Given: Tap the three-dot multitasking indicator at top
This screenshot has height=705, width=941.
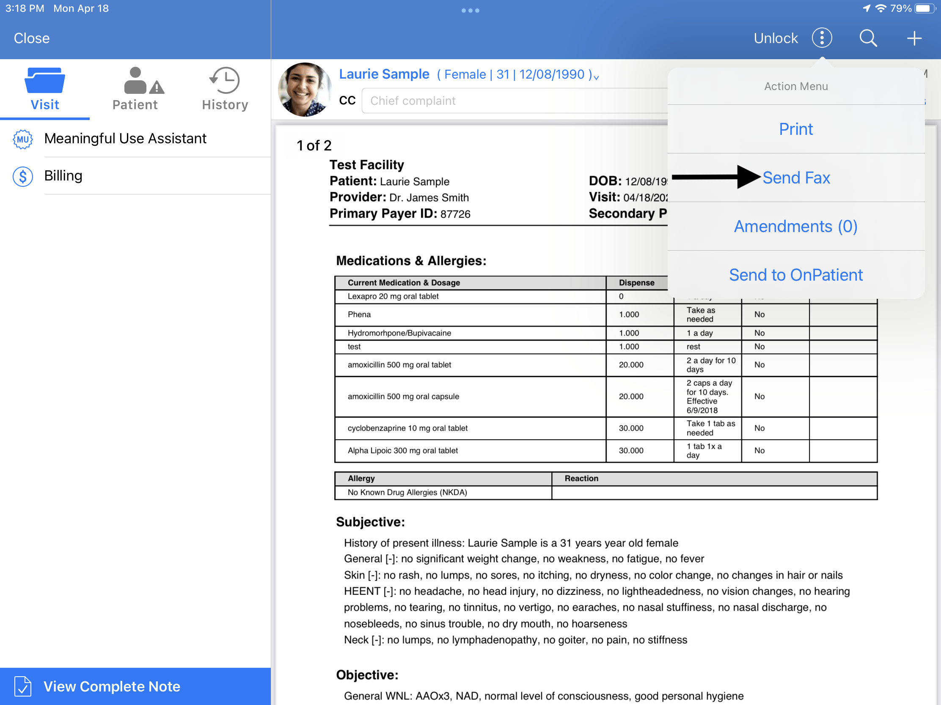Looking at the screenshot, I should point(470,10).
